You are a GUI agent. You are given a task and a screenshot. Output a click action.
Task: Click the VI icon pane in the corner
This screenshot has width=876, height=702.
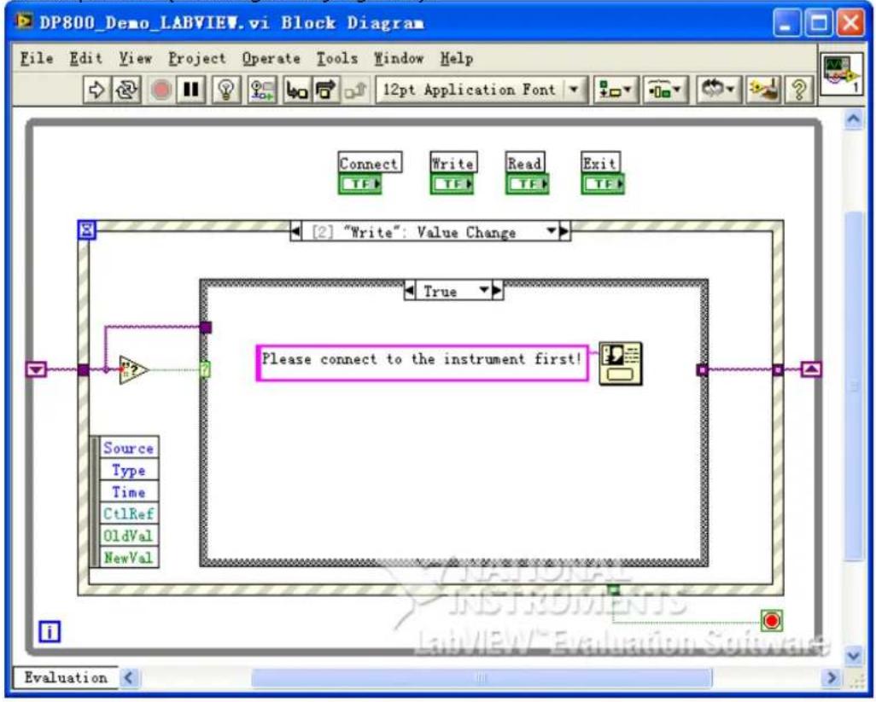841,73
